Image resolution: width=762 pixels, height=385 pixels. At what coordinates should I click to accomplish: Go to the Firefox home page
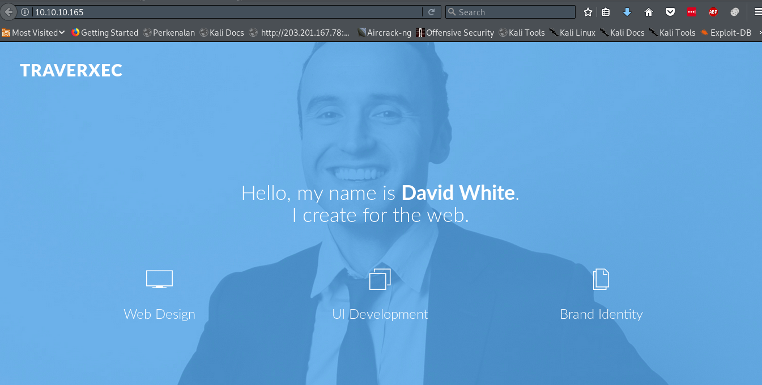click(x=649, y=12)
